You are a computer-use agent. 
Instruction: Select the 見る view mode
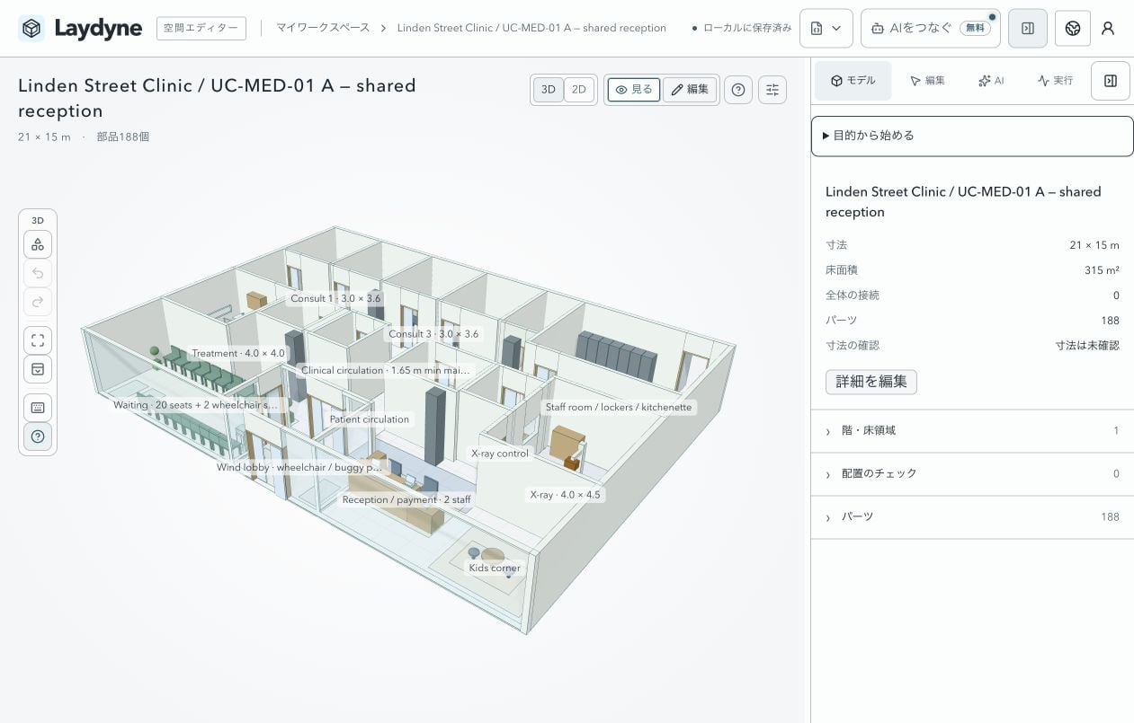[x=634, y=90]
